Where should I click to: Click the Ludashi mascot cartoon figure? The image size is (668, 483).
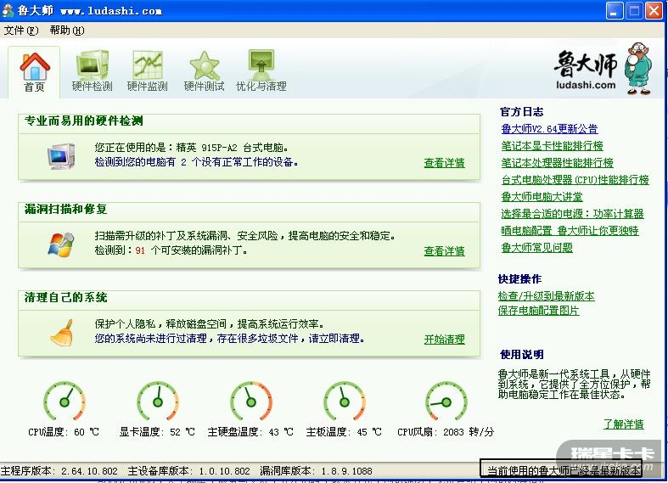638,68
